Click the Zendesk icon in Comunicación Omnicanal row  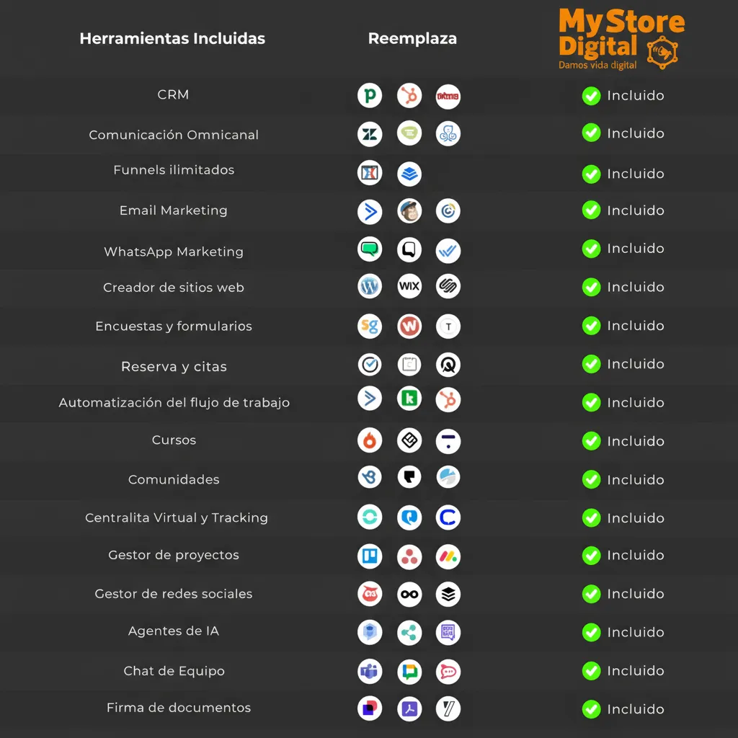click(370, 134)
